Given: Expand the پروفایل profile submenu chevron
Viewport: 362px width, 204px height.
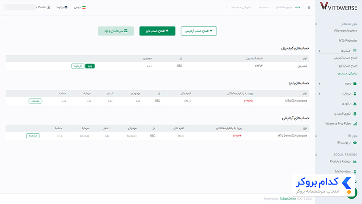Looking at the screenshot, I should (x=319, y=94).
